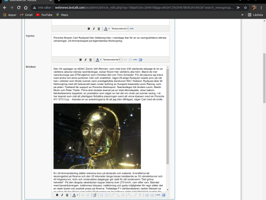Screen dimensions: 266x200
Task: Toggle italic in the Ingress toolbar
Action: tap(85, 60)
